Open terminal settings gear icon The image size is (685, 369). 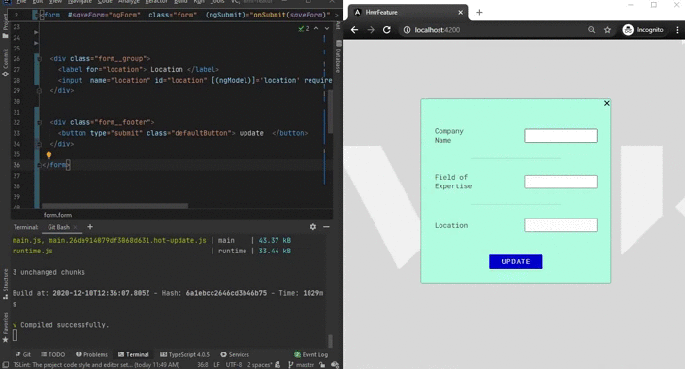[313, 227]
